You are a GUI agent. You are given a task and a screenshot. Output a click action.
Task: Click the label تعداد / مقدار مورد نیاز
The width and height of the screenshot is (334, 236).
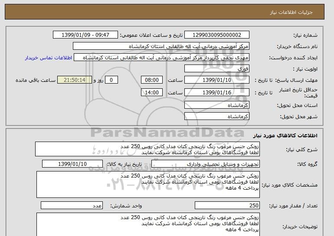[293, 206]
